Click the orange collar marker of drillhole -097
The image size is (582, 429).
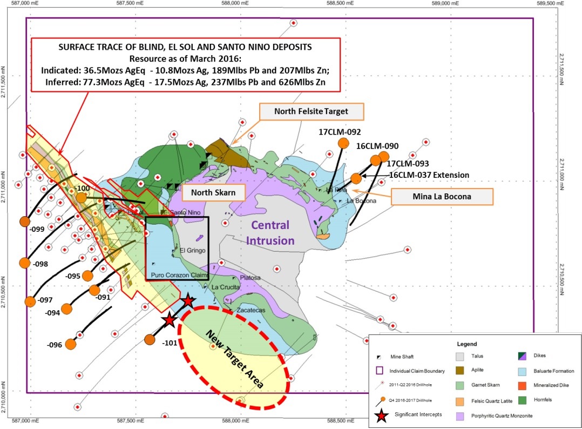30,301
